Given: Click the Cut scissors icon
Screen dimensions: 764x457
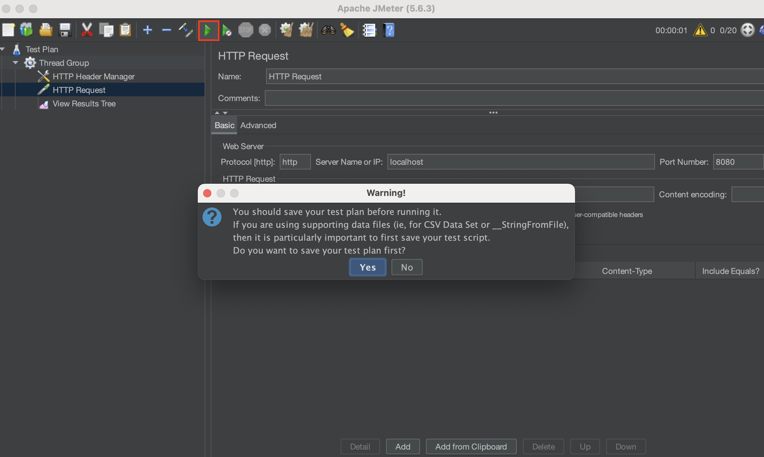Looking at the screenshot, I should 87,30.
